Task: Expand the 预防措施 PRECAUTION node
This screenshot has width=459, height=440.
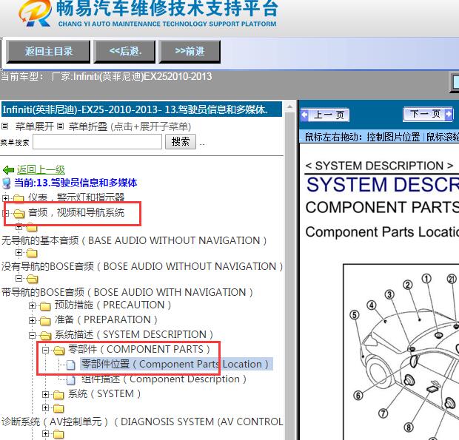Action: click(32, 306)
